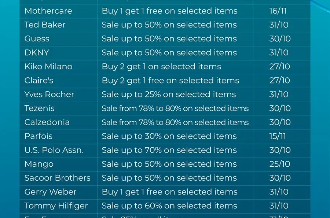Click the Mothercare brand name
The image size is (330, 218).
pos(48,11)
